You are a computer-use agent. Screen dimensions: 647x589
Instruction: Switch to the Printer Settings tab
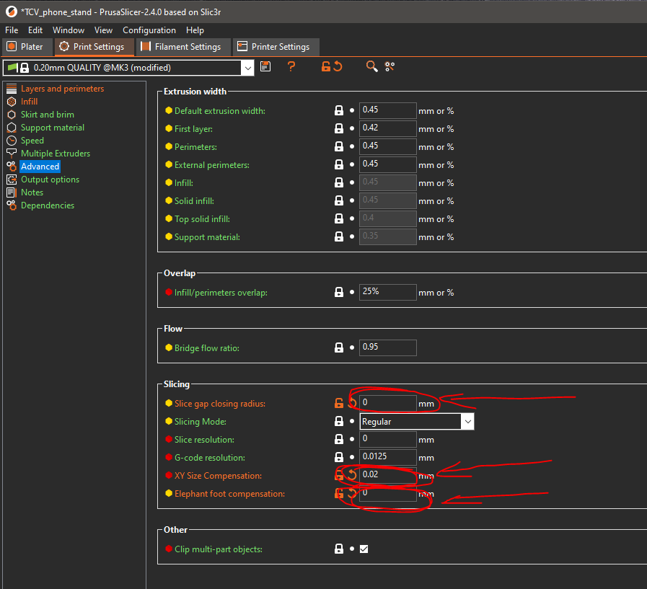(276, 47)
